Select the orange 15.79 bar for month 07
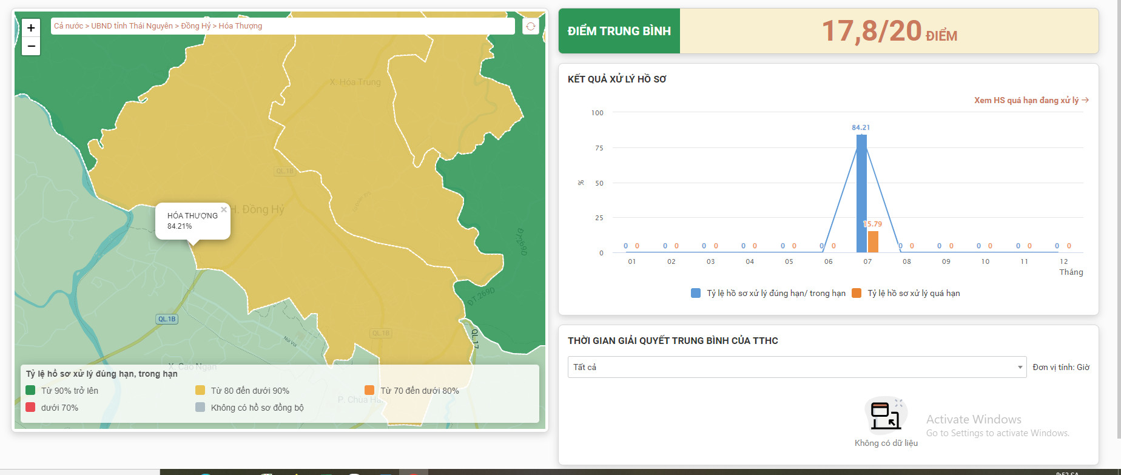 pos(873,241)
